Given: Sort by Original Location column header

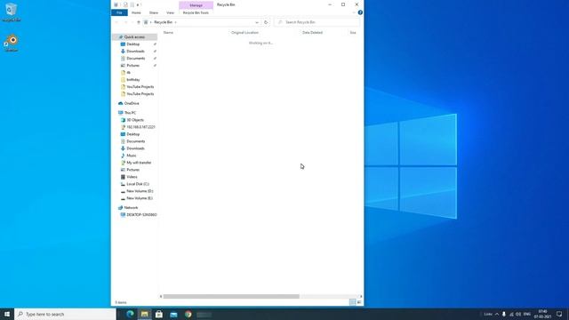Looking at the screenshot, I should (x=245, y=33).
